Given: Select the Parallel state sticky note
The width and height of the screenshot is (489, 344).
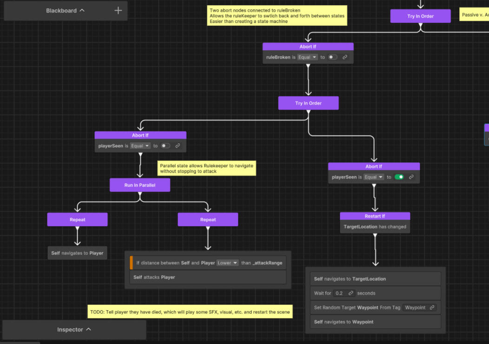Looking at the screenshot, I should point(206,168).
